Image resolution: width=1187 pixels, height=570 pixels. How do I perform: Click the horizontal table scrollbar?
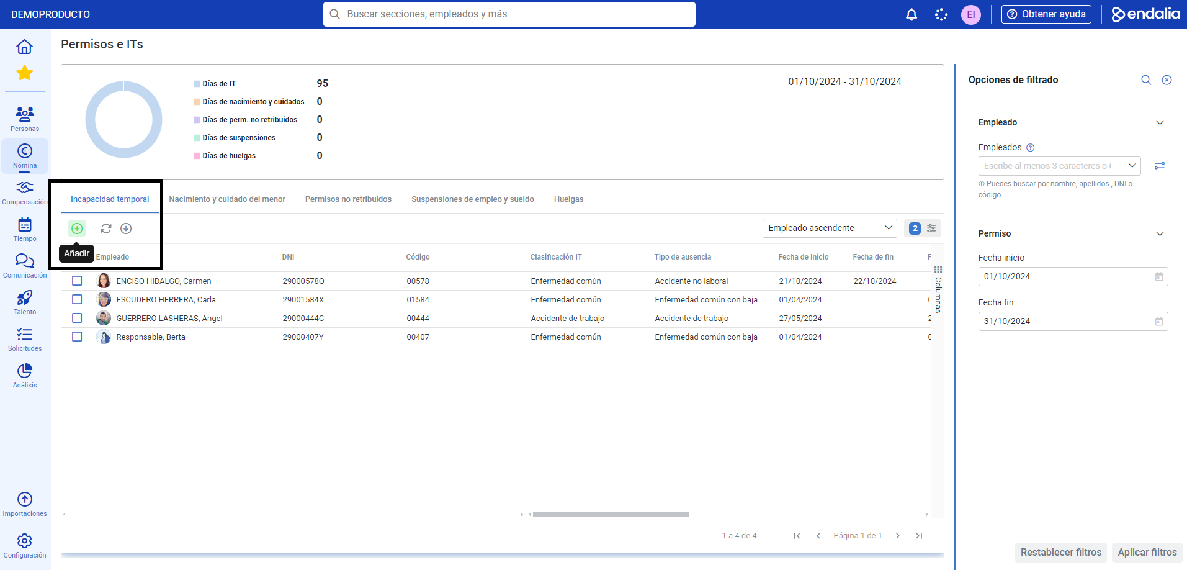point(611,514)
